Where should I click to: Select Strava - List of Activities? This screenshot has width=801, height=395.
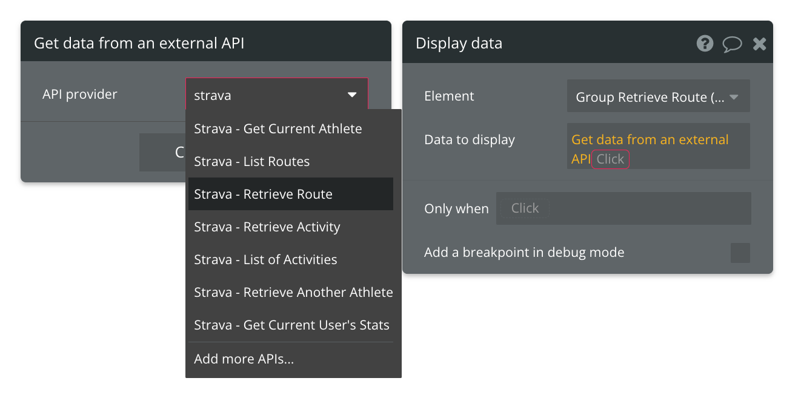(265, 259)
